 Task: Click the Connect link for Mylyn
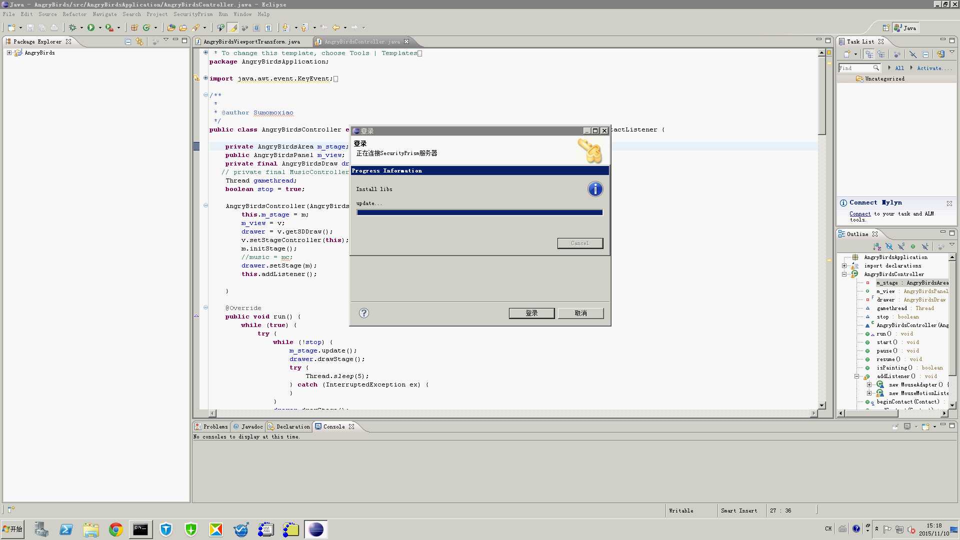[x=860, y=214]
